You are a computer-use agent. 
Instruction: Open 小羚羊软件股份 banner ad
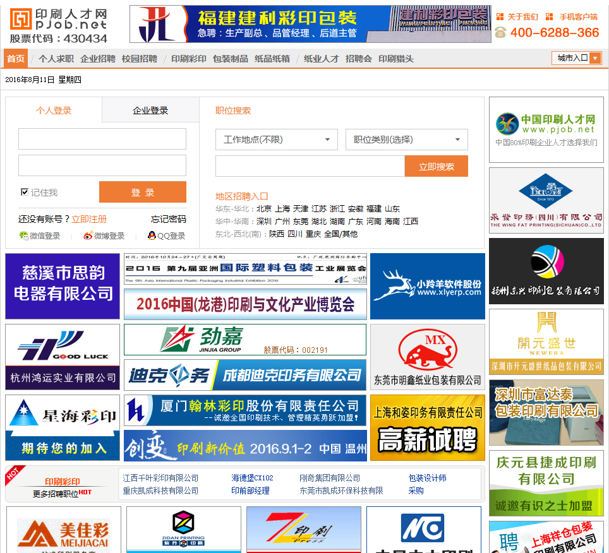coord(428,286)
